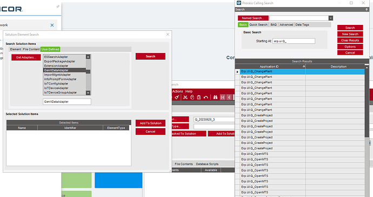Click the pin icon on the Search panel header
This screenshot has height=197, width=373.
[367, 10]
